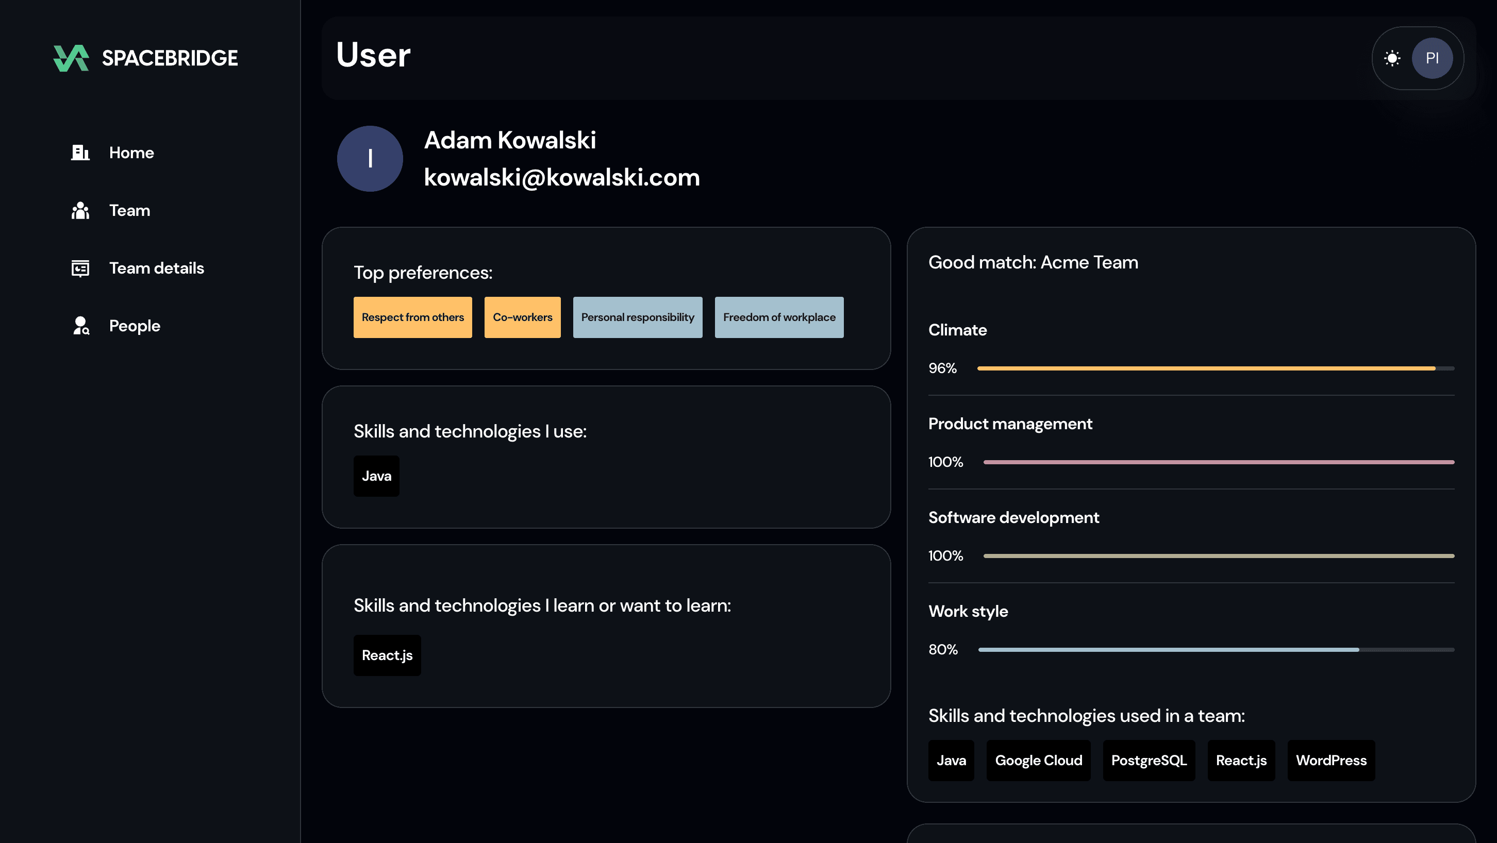Click the Freedom of workplace tag

[x=779, y=317]
